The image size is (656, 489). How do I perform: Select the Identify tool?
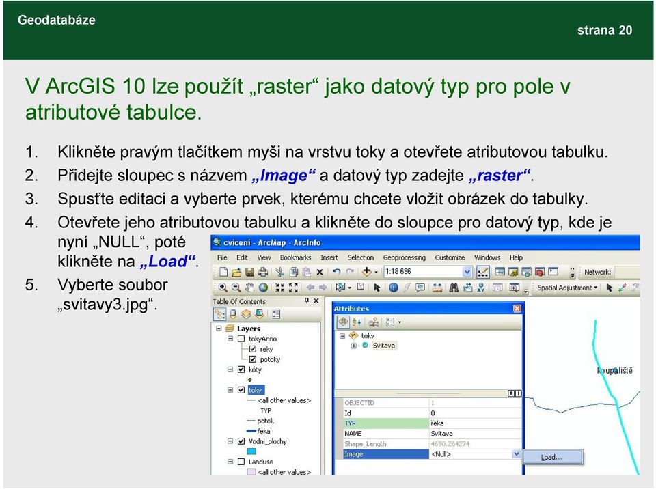[x=394, y=288]
